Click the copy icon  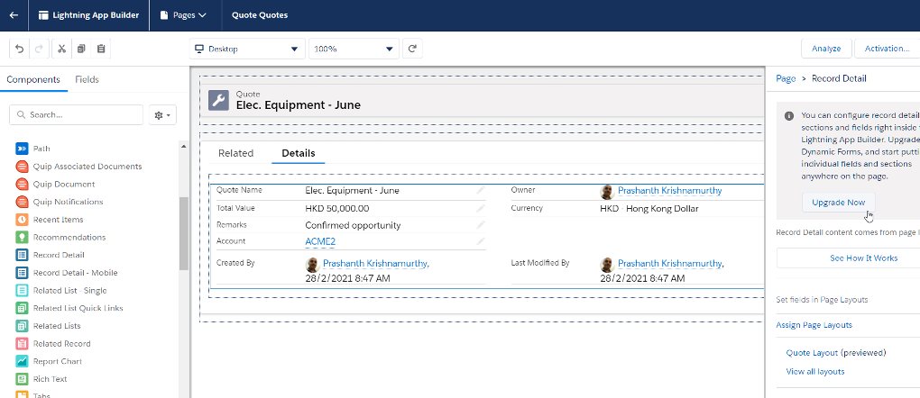[81, 49]
